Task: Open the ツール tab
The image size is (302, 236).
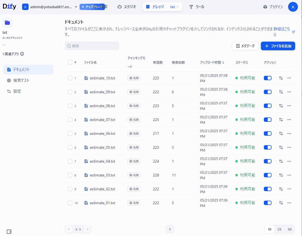Action: (197, 7)
